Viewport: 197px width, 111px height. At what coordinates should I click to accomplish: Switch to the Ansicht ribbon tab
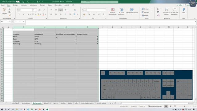pyautogui.click(x=66, y=5)
